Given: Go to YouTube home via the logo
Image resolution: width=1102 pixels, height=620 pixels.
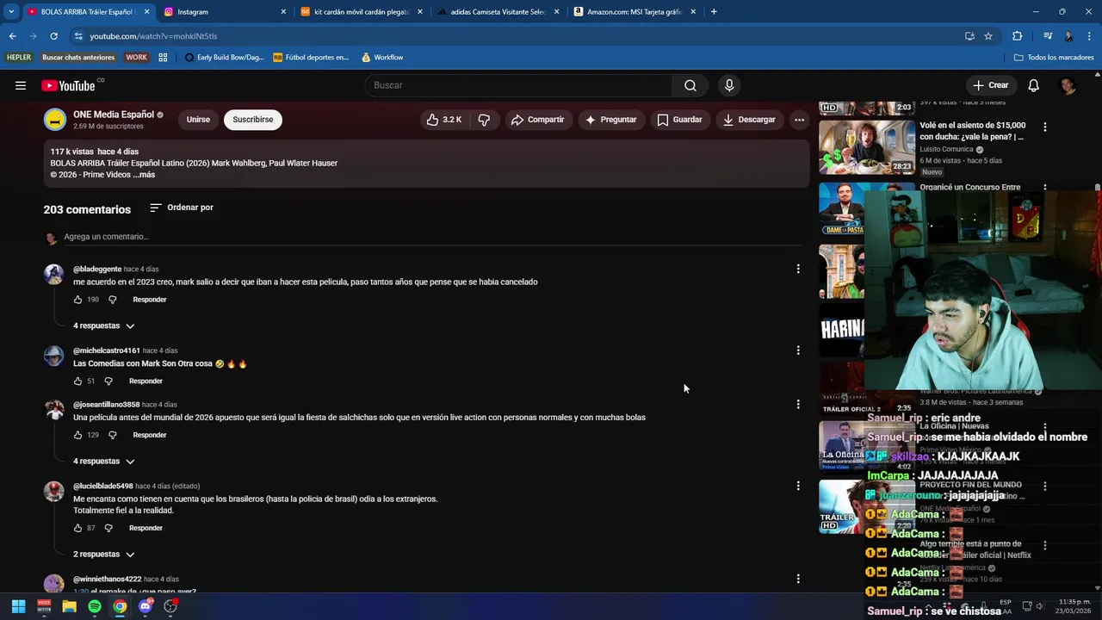Looking at the screenshot, I should tap(68, 85).
